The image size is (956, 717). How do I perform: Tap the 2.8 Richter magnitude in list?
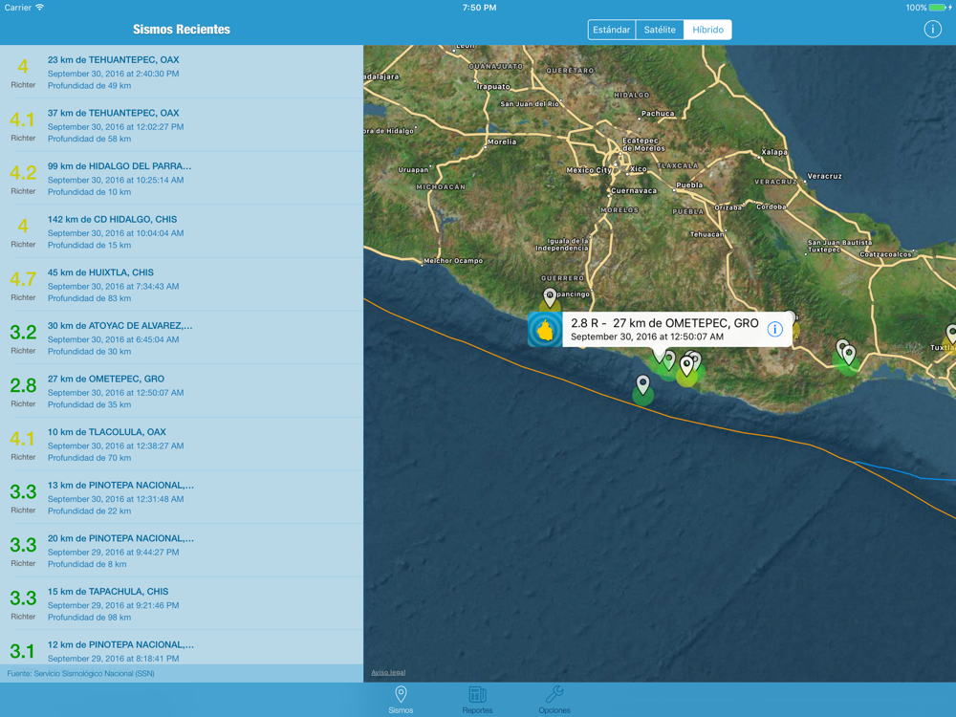coord(23,385)
